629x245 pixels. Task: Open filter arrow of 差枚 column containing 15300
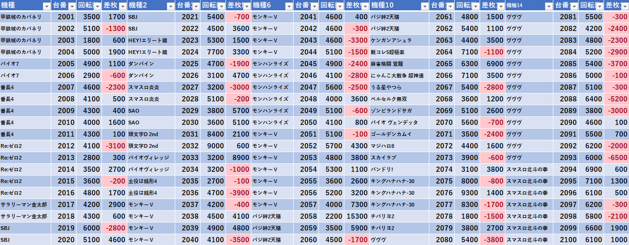point(364,6)
